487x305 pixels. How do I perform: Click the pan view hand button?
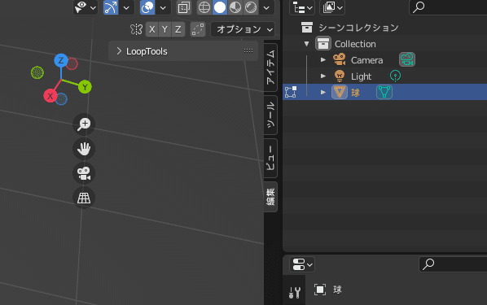(x=84, y=149)
